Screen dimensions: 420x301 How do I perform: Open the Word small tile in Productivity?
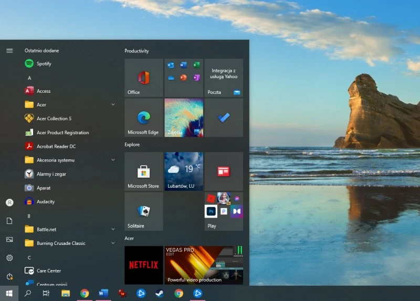183,65
